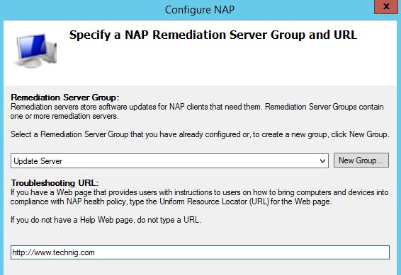The image size is (401, 275).
Task: Click the 'Troubleshooting URL:' label
Action: [x=55, y=183]
